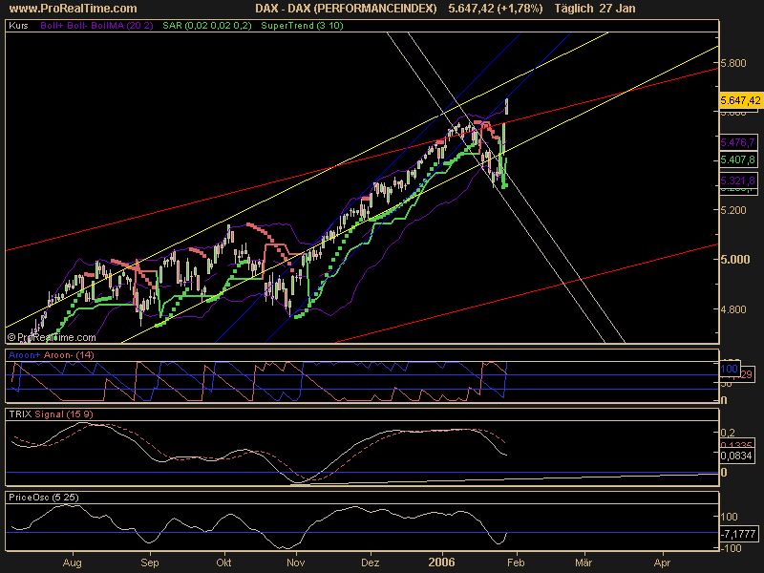764x573 pixels.
Task: Click the 27 Jan date label
Action: point(618,9)
